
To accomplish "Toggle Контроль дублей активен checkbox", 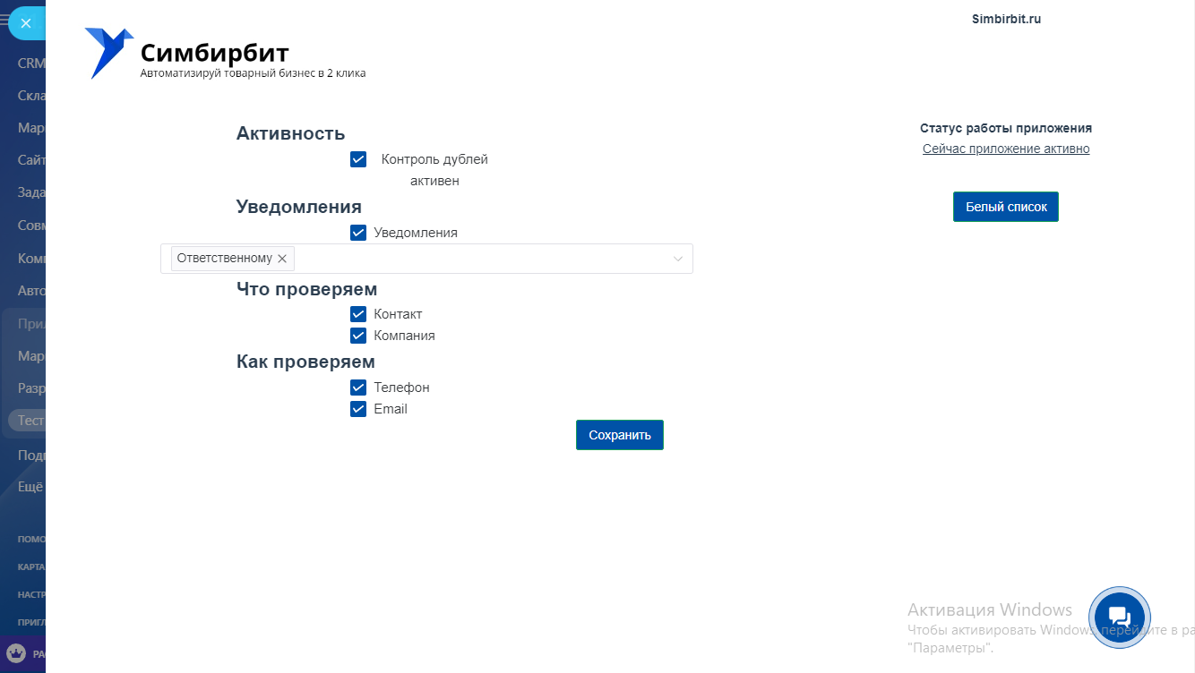I will (358, 159).
